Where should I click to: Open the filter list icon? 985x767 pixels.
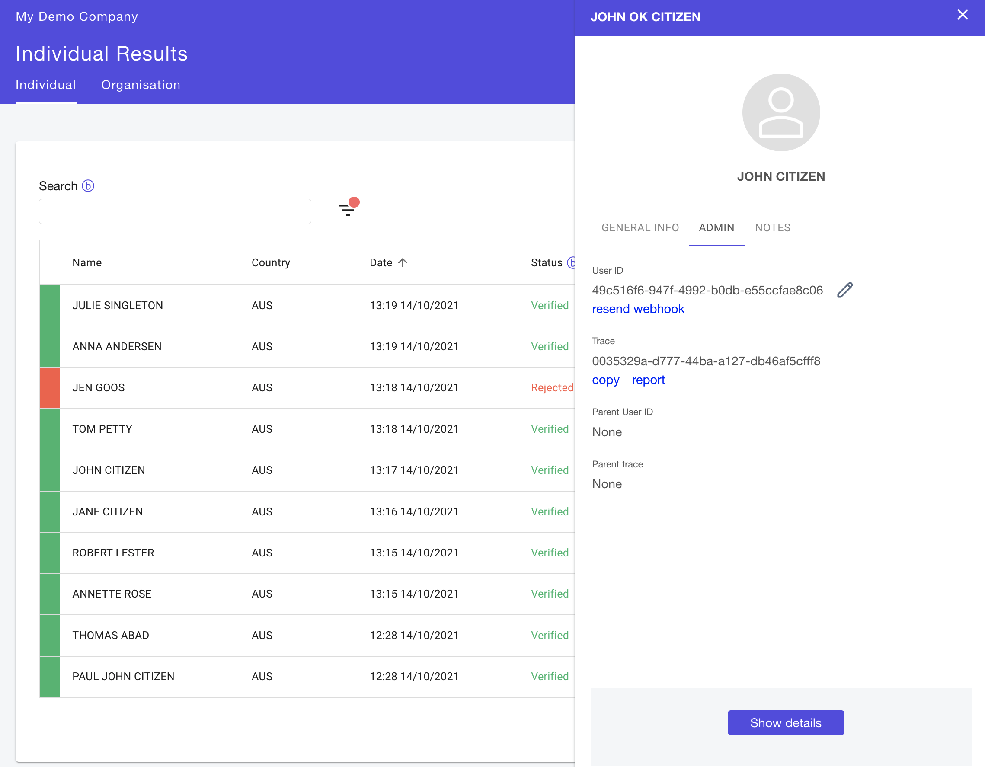(x=347, y=210)
